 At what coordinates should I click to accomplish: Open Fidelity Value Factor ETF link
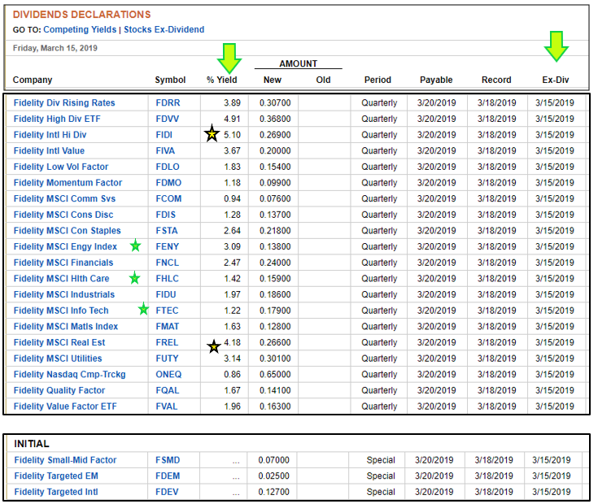[x=63, y=406]
